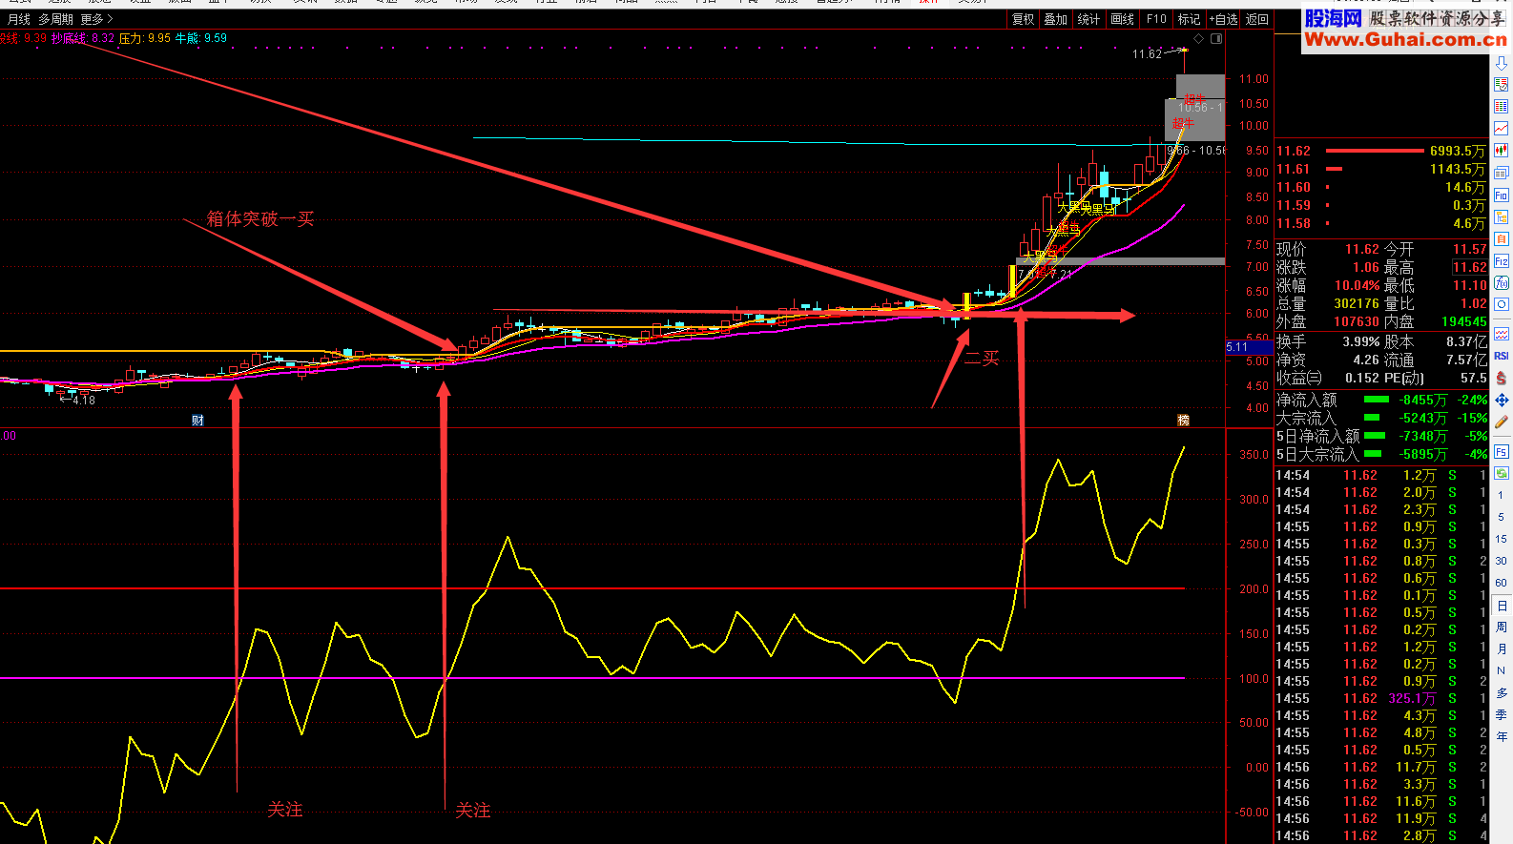Click the orange 自 self-select sidebar icon
This screenshot has height=844, width=1513.
click(1502, 238)
